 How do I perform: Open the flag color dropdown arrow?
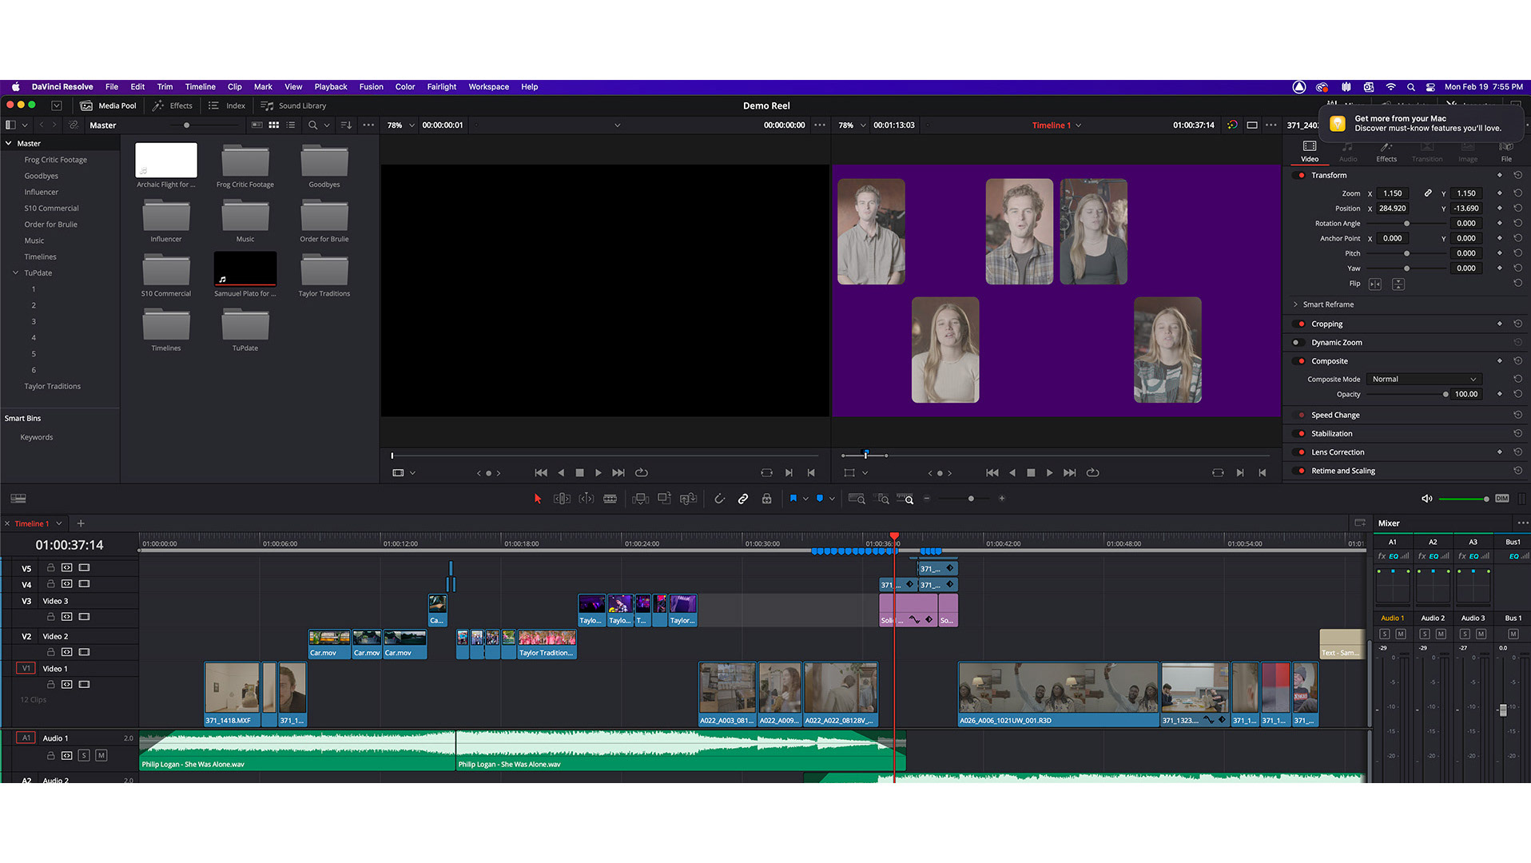click(x=805, y=499)
